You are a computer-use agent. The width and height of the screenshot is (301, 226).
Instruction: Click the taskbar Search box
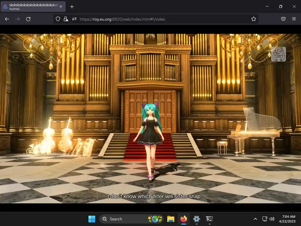click(131, 219)
